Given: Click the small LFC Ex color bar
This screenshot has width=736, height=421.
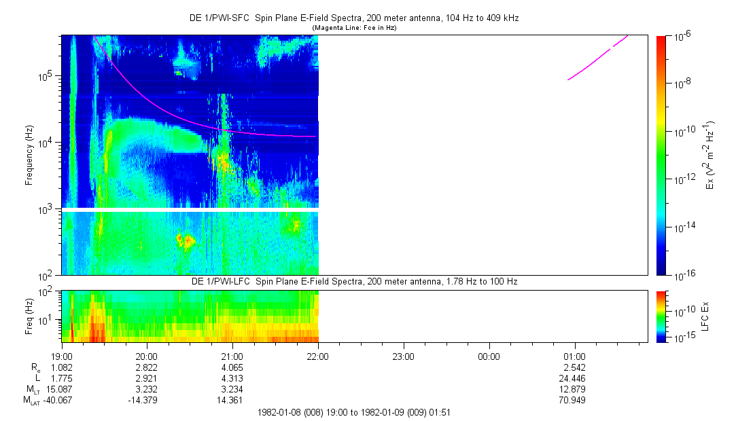Looking at the screenshot, I should pos(662,316).
